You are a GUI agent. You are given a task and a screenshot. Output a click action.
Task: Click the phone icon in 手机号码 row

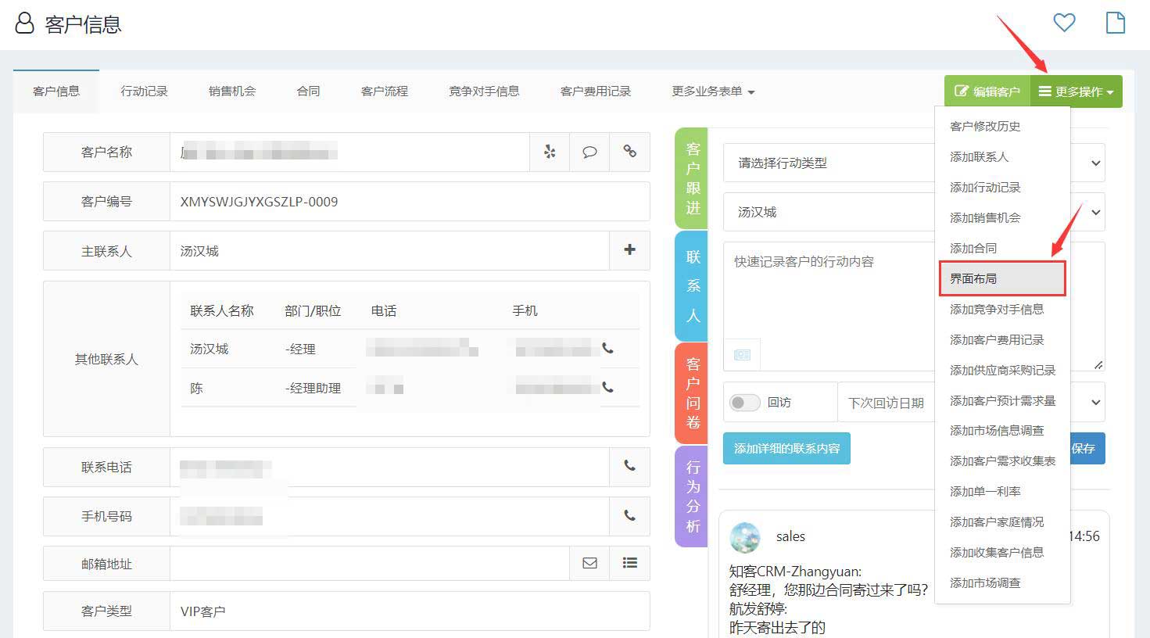click(x=629, y=516)
